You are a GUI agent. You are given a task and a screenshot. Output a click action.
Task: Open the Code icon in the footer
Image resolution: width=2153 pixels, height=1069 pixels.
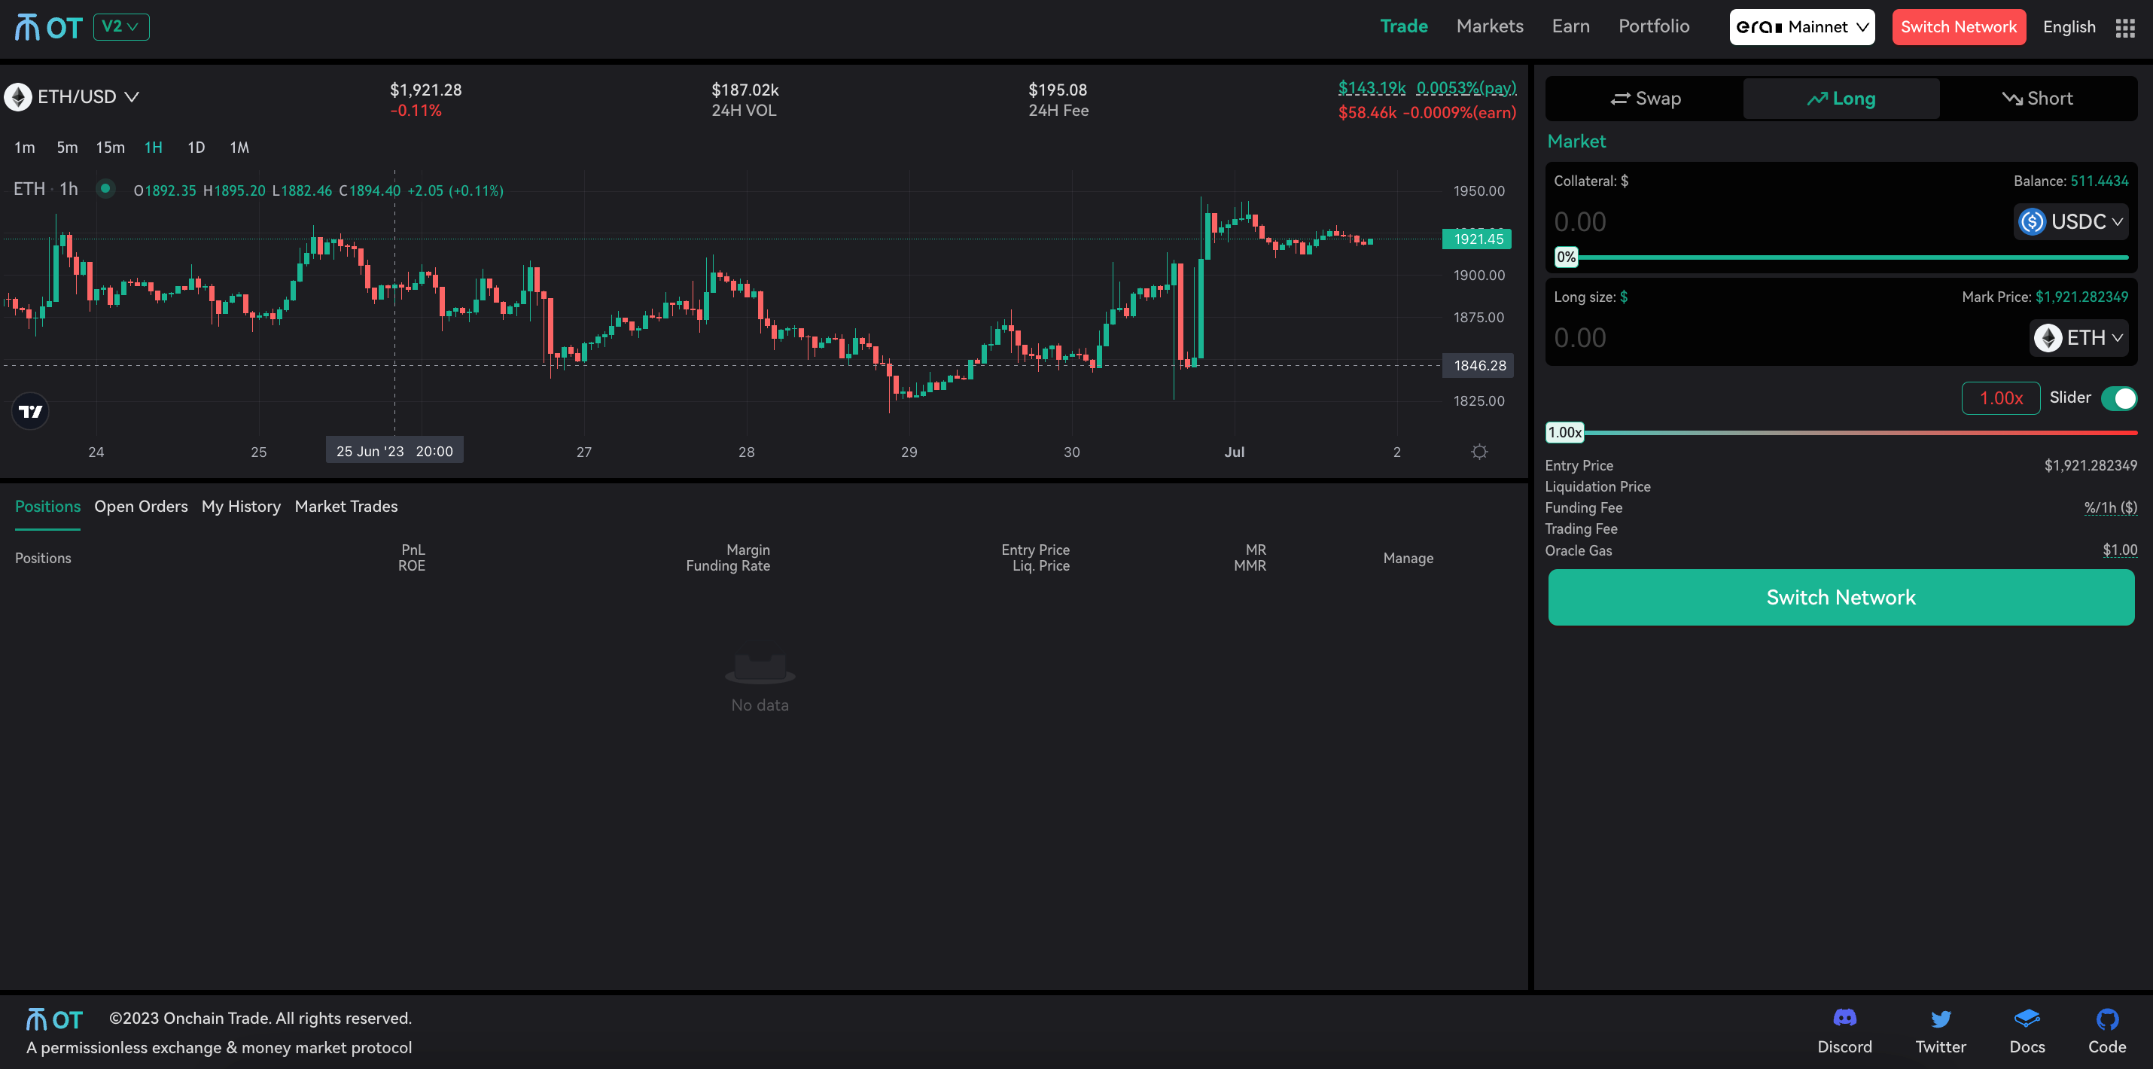tap(2107, 1018)
